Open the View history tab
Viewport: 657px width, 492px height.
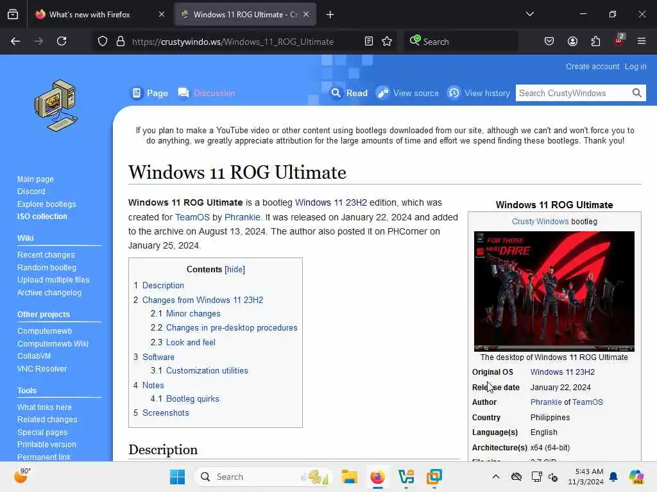(479, 94)
